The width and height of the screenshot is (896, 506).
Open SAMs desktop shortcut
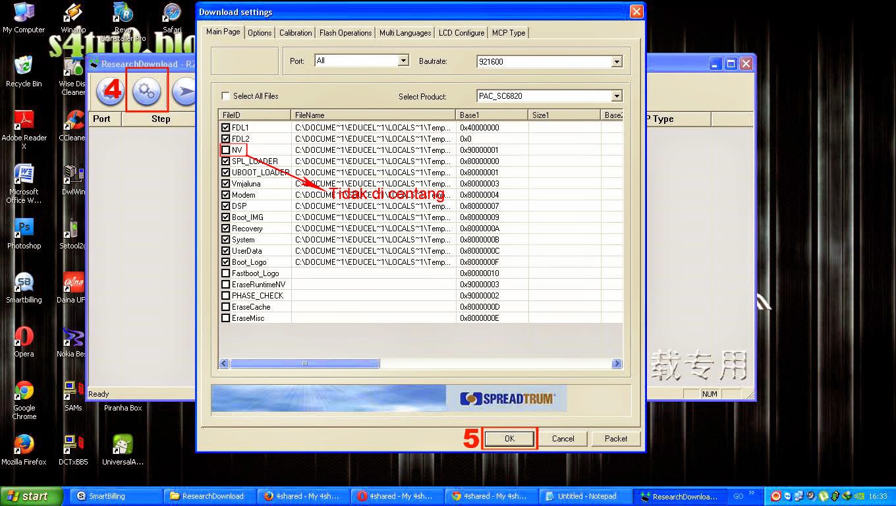(x=72, y=395)
